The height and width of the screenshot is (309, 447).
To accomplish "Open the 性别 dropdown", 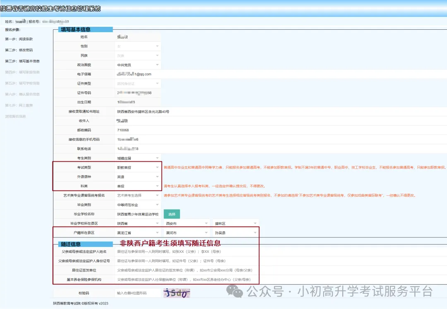I will [x=138, y=46].
